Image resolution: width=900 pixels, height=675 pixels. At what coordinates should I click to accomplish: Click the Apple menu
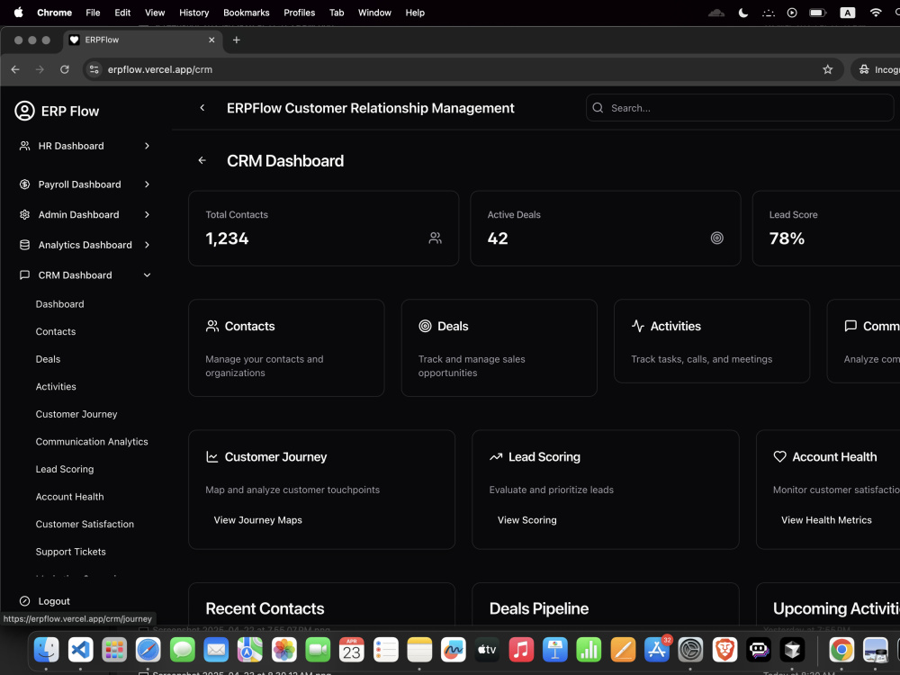point(18,13)
